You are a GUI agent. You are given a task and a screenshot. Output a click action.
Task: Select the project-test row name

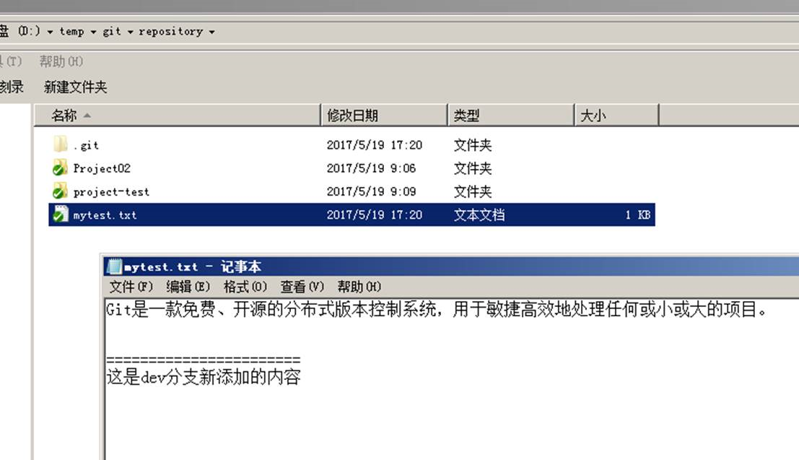coord(111,192)
